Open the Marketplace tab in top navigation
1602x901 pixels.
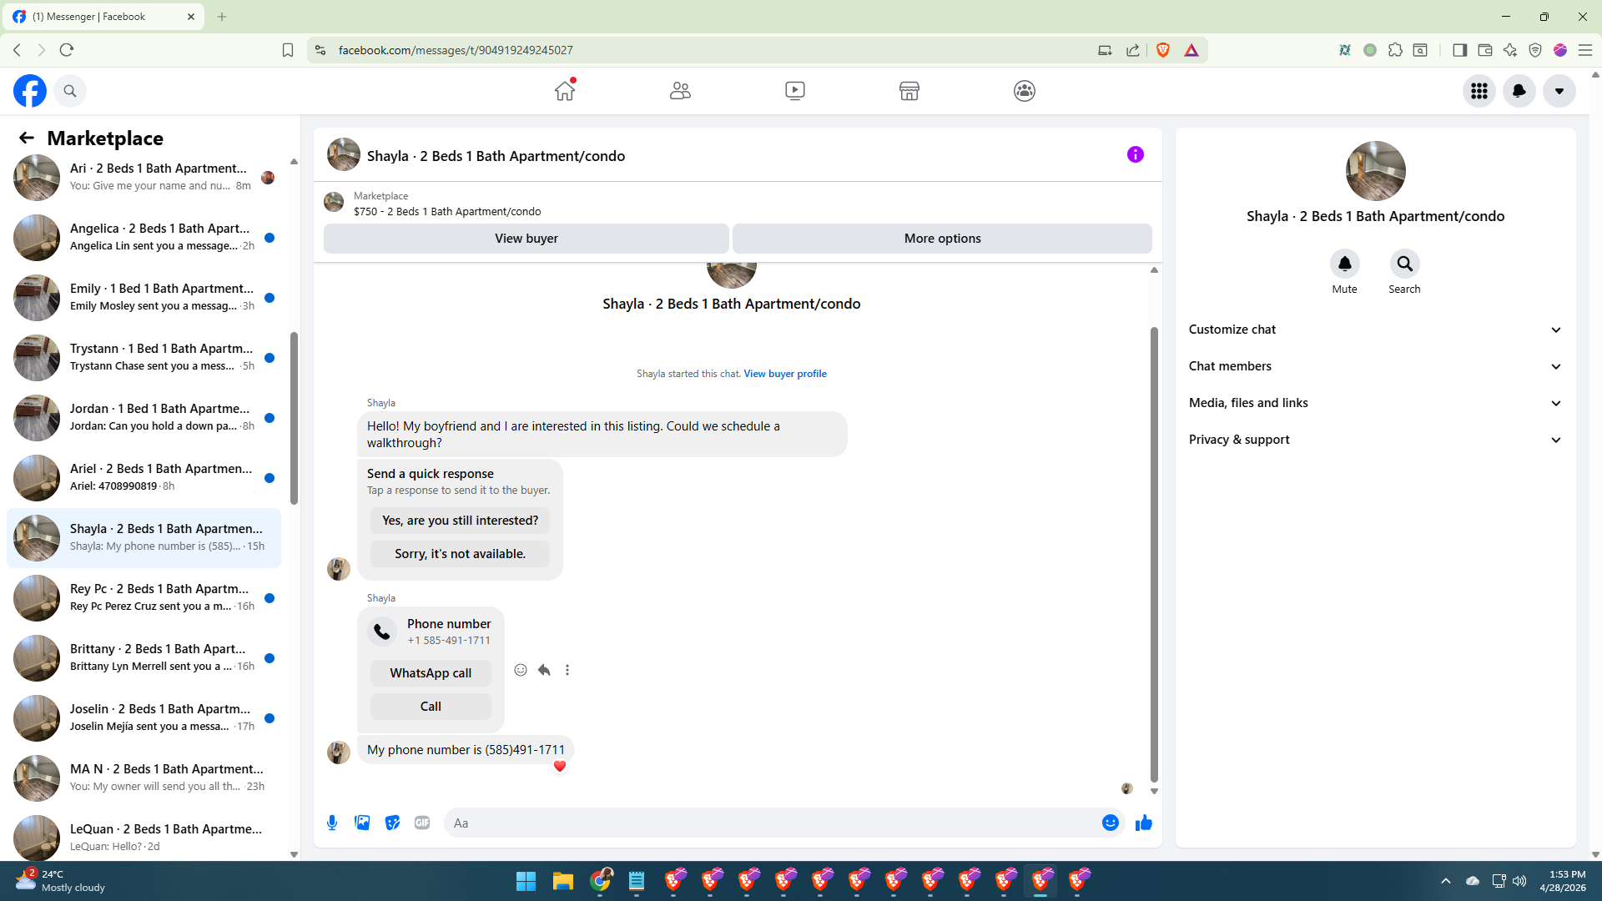[909, 91]
